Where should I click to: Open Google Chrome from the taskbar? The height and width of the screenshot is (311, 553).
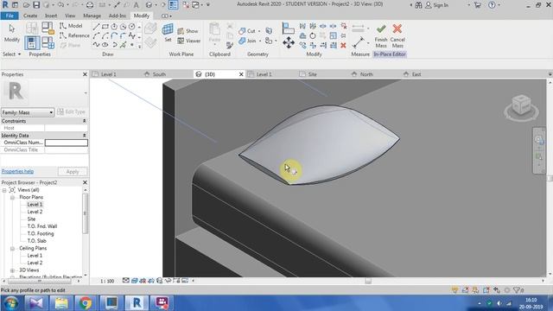[86, 303]
